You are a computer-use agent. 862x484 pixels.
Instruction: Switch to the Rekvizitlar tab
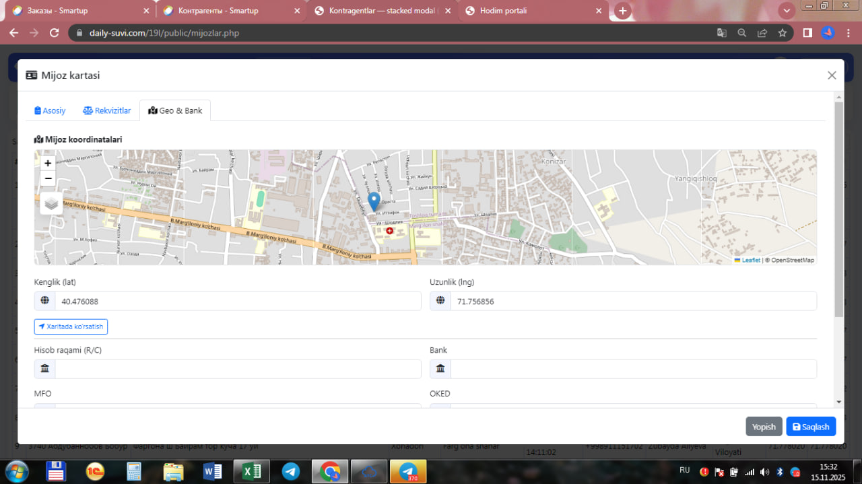[x=107, y=110]
